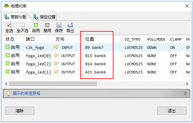Screen dimensions: 193x123
Task: Click the B14 bank6 location cell
Action: pos(103,64)
